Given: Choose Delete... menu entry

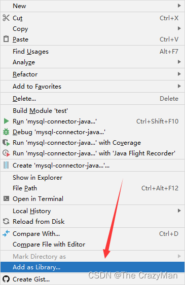Looking at the screenshot, I should point(92,99).
